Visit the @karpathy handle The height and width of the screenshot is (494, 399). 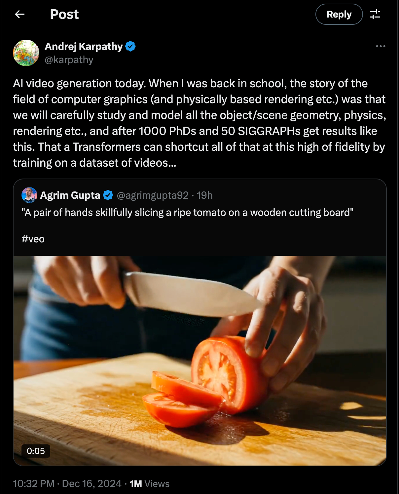pos(69,60)
